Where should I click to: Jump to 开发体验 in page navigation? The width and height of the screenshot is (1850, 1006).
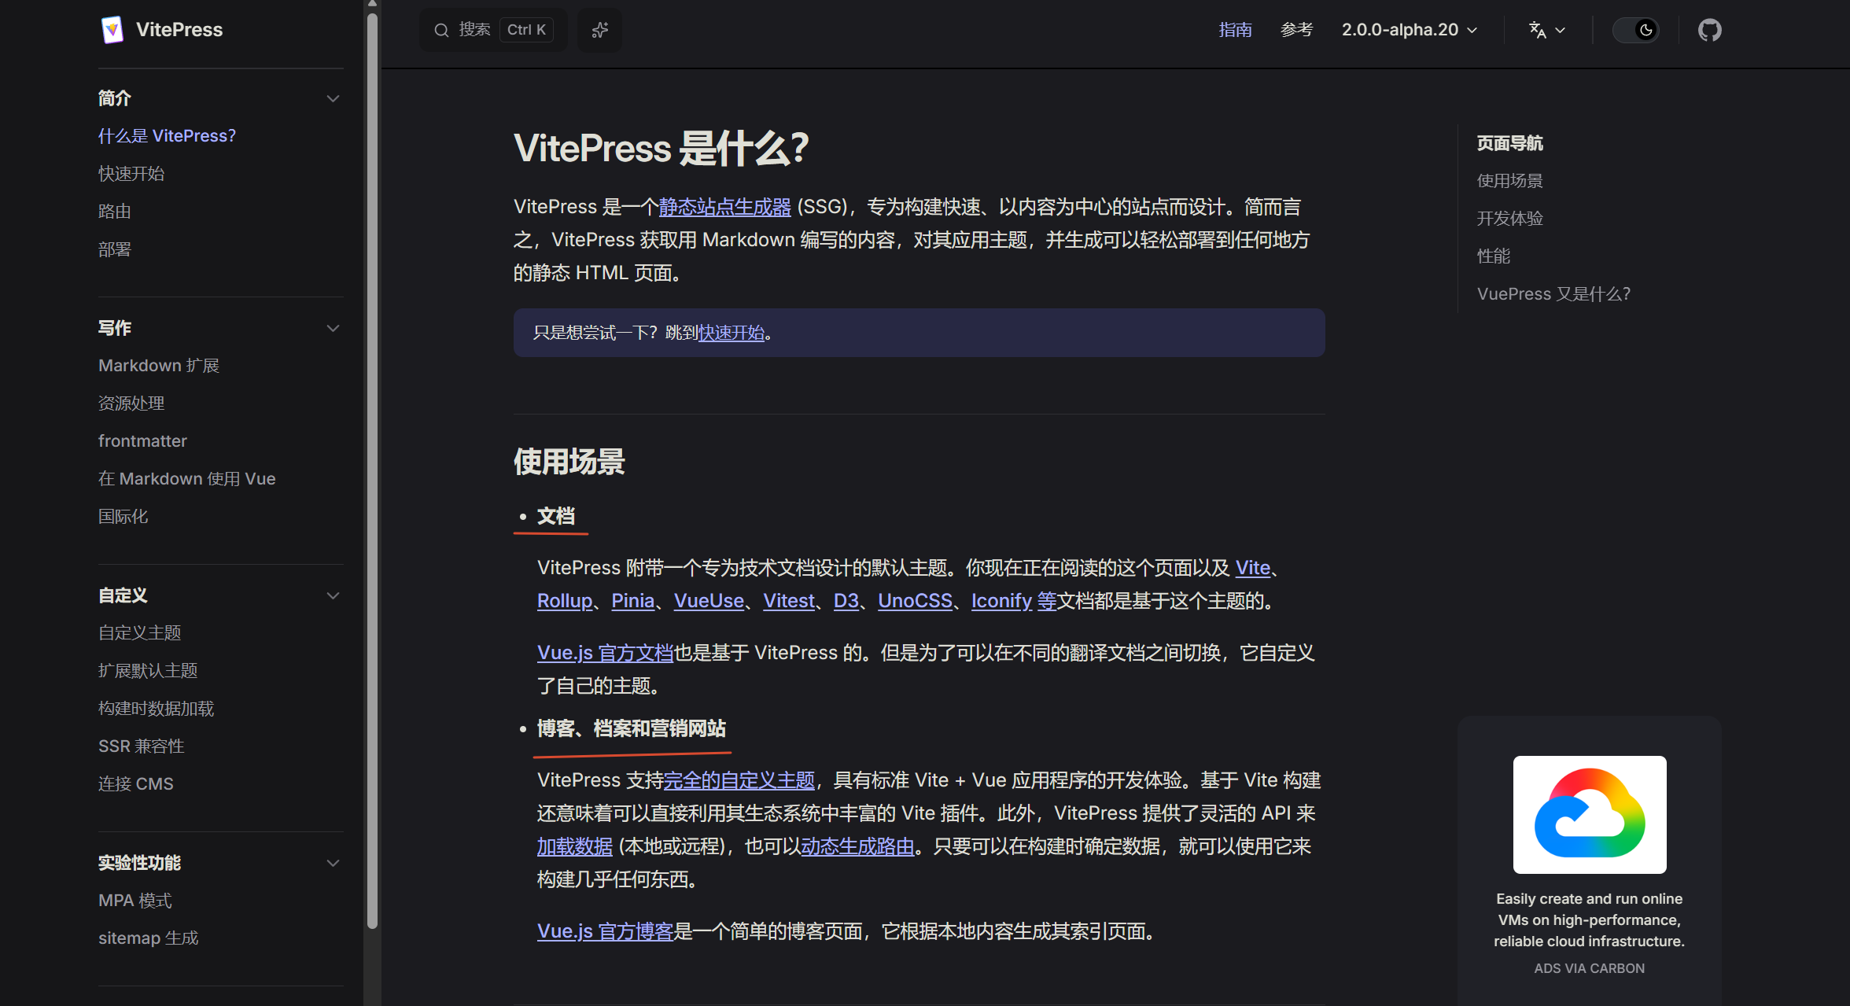(x=1509, y=219)
